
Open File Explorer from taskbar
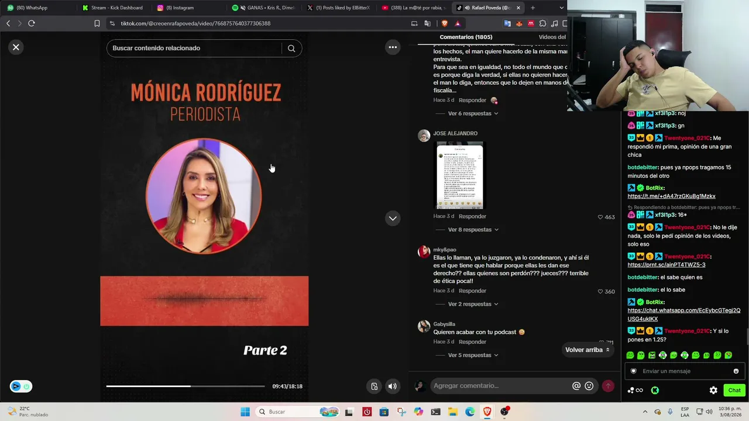453,412
